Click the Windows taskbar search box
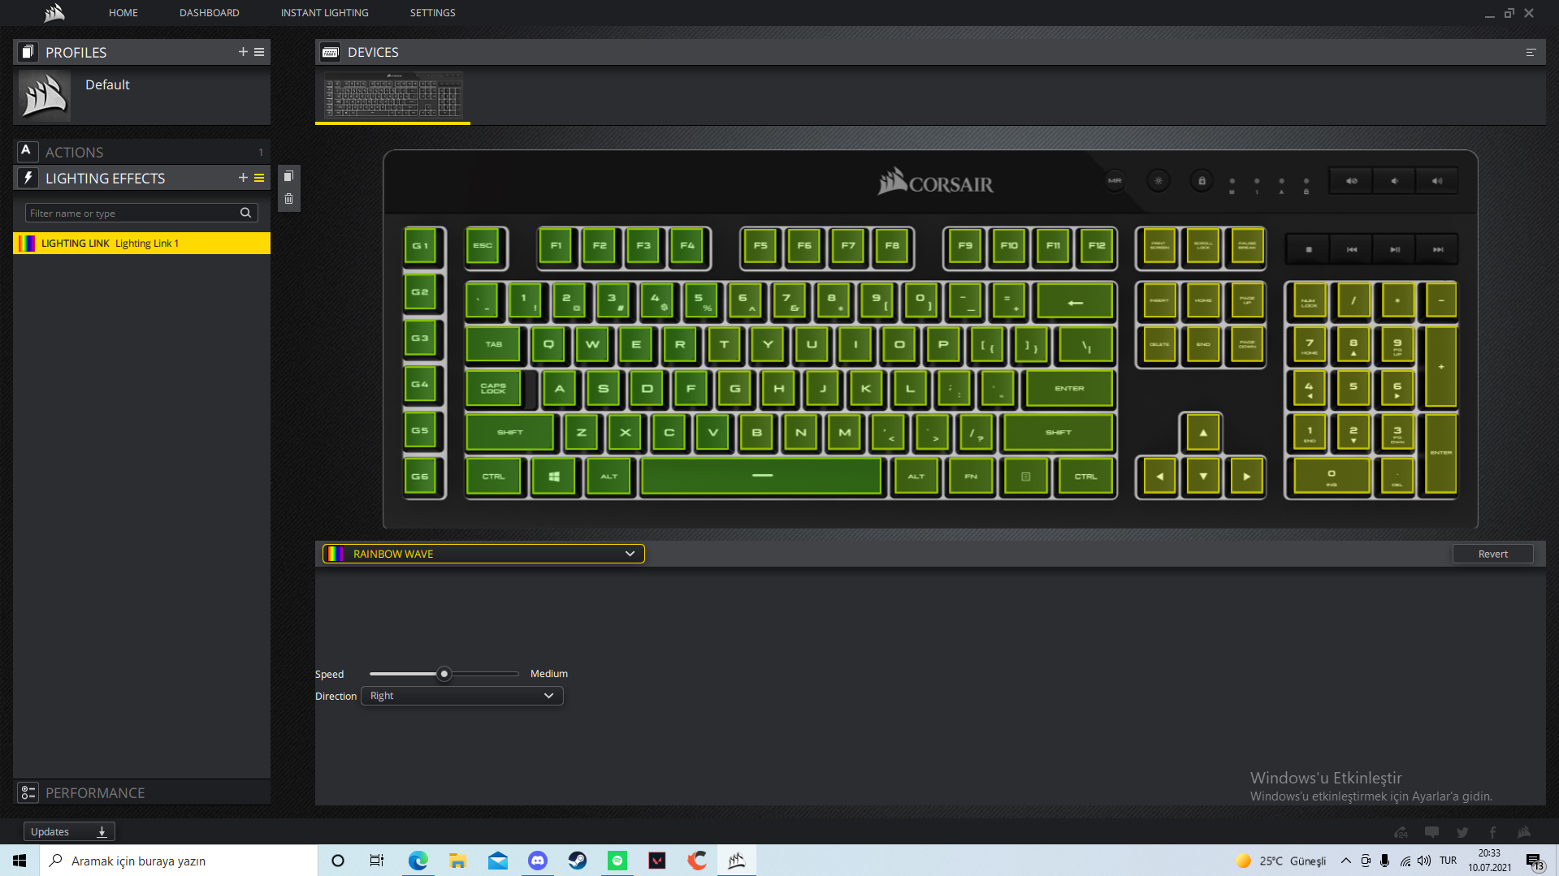The image size is (1559, 876). click(x=179, y=861)
